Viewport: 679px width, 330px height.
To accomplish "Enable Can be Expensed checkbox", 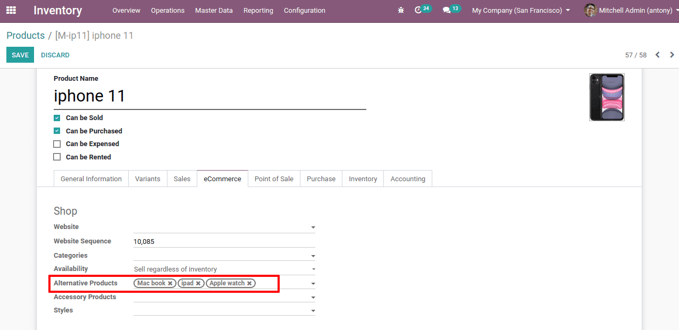I will click(57, 144).
